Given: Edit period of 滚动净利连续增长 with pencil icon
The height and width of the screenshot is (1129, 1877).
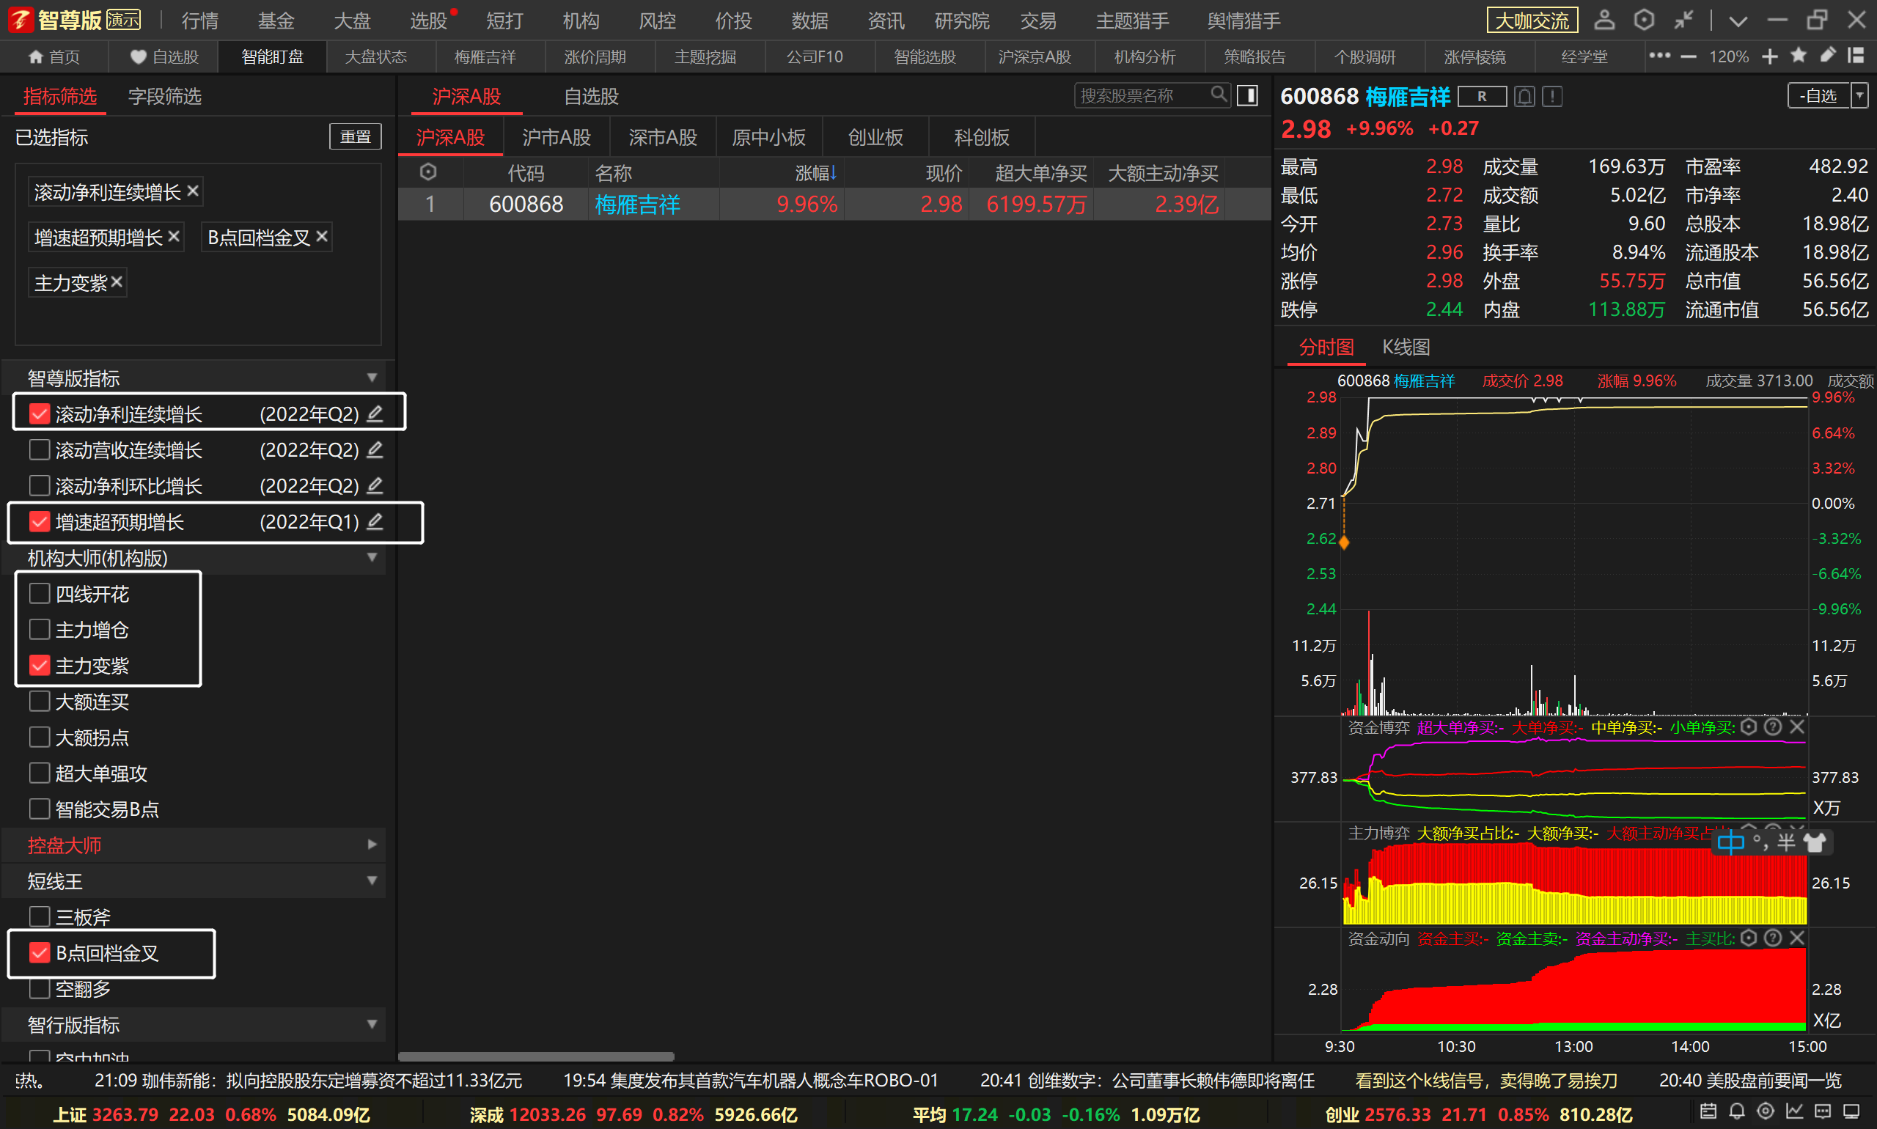Looking at the screenshot, I should [x=375, y=413].
